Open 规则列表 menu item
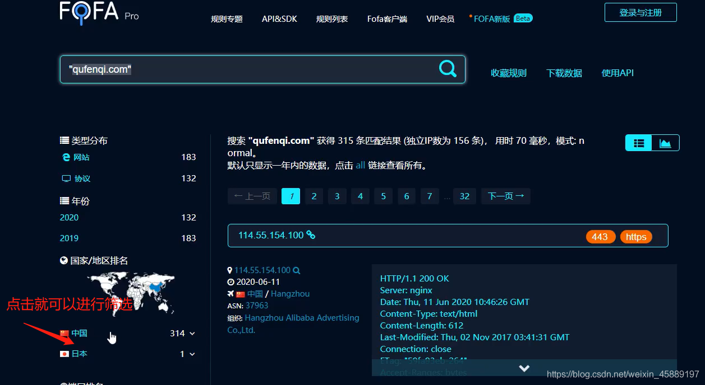 click(332, 19)
